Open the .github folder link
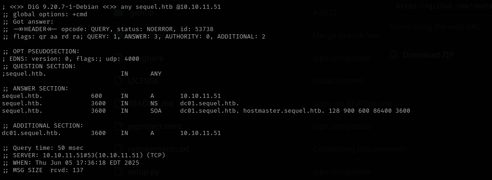Viewport: 492px width, 180px height. pos(141,13)
